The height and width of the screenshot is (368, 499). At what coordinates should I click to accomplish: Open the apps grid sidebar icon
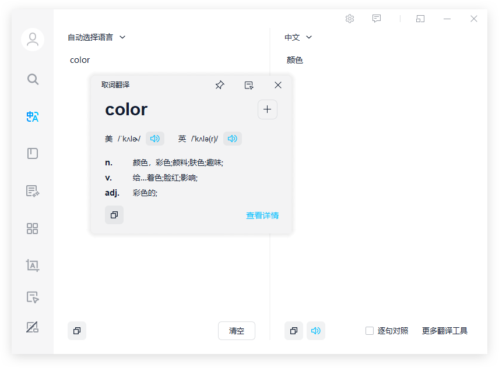33,229
